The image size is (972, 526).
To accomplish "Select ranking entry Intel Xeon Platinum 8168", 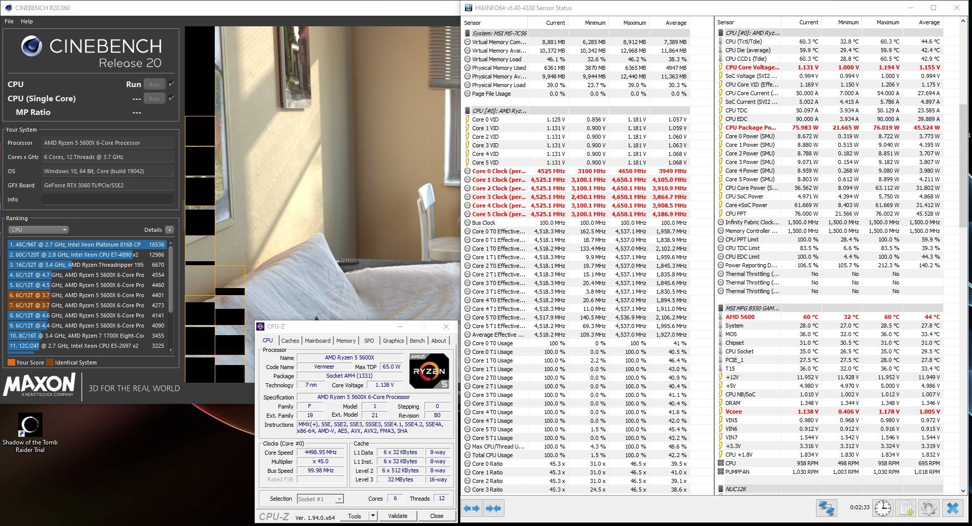I will click(87, 245).
